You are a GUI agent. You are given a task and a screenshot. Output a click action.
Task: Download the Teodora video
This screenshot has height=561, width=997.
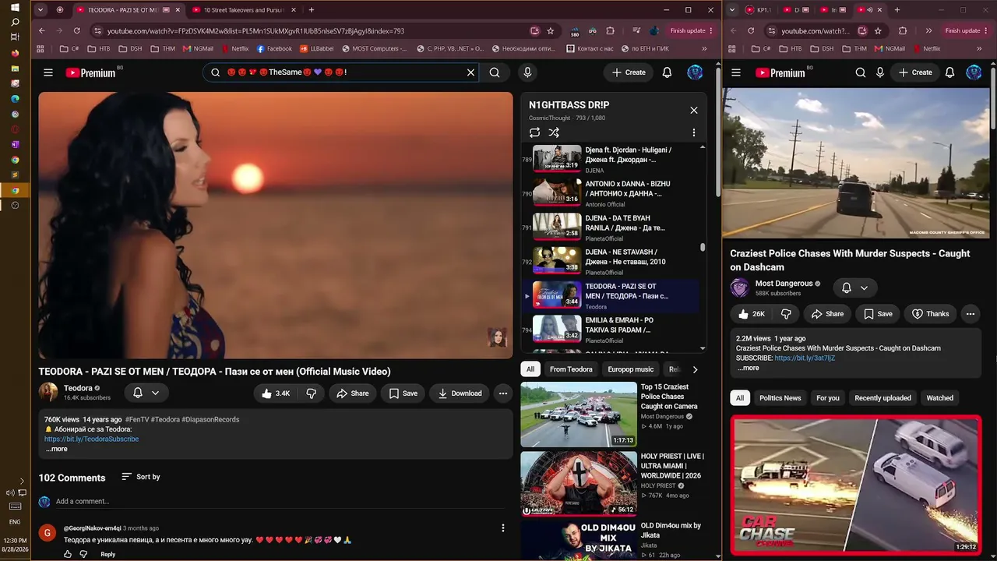click(460, 393)
